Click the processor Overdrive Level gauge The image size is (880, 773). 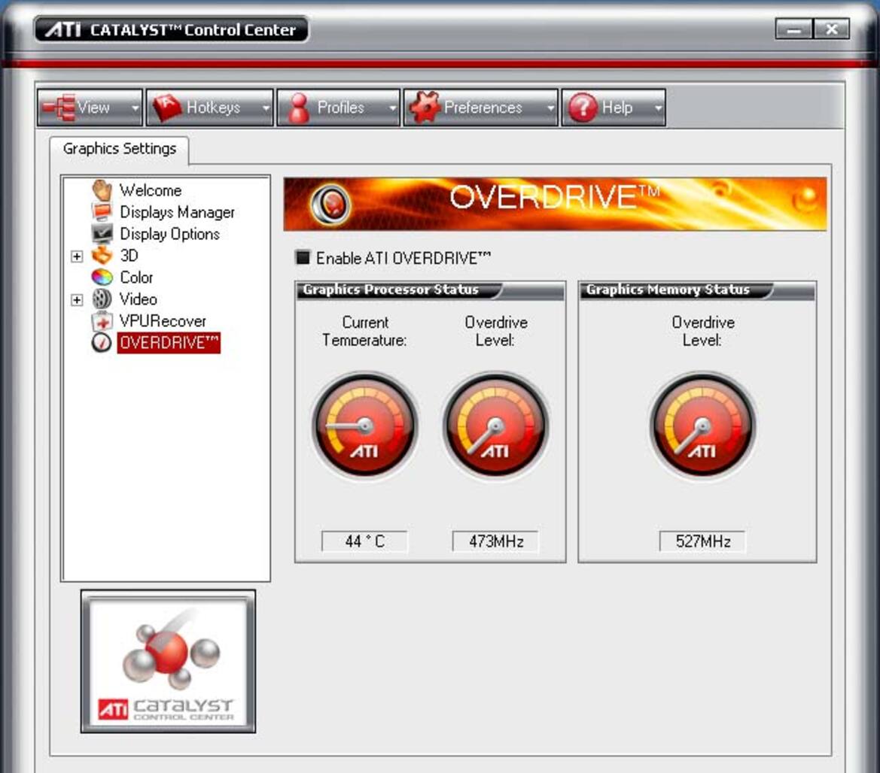click(x=495, y=426)
